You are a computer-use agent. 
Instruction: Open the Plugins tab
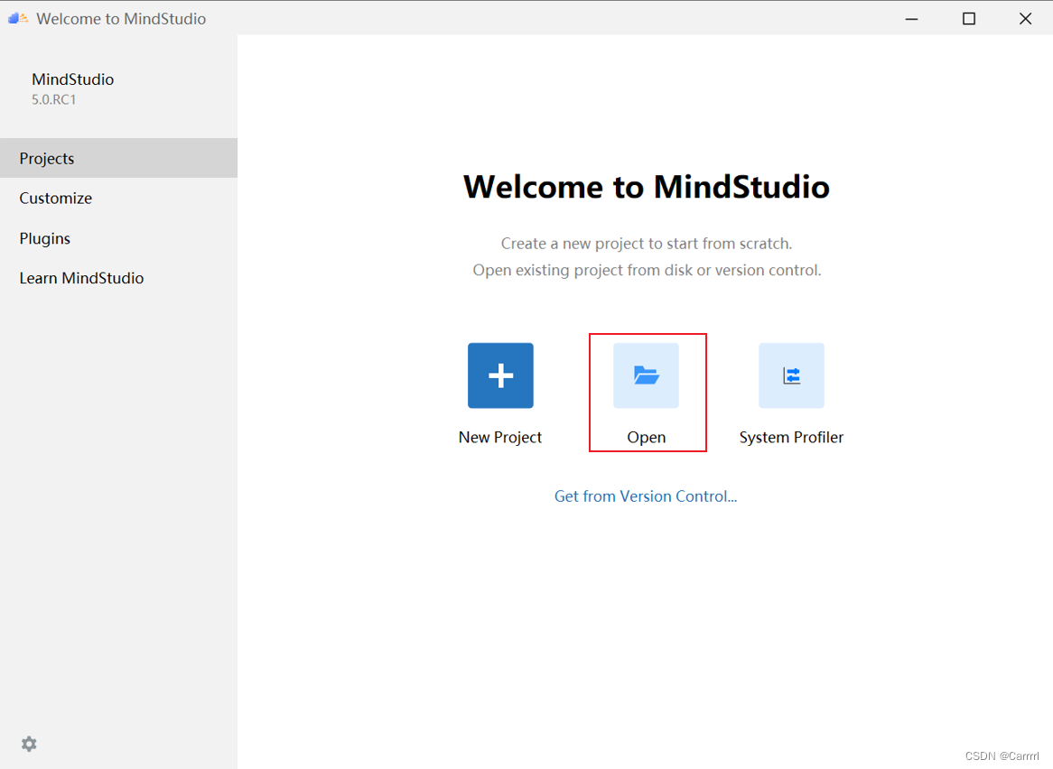pyautogui.click(x=119, y=238)
